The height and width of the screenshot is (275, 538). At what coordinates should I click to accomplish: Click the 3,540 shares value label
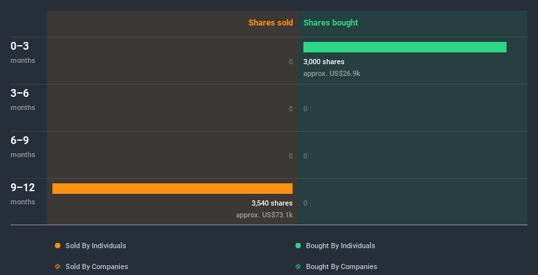[x=272, y=203]
